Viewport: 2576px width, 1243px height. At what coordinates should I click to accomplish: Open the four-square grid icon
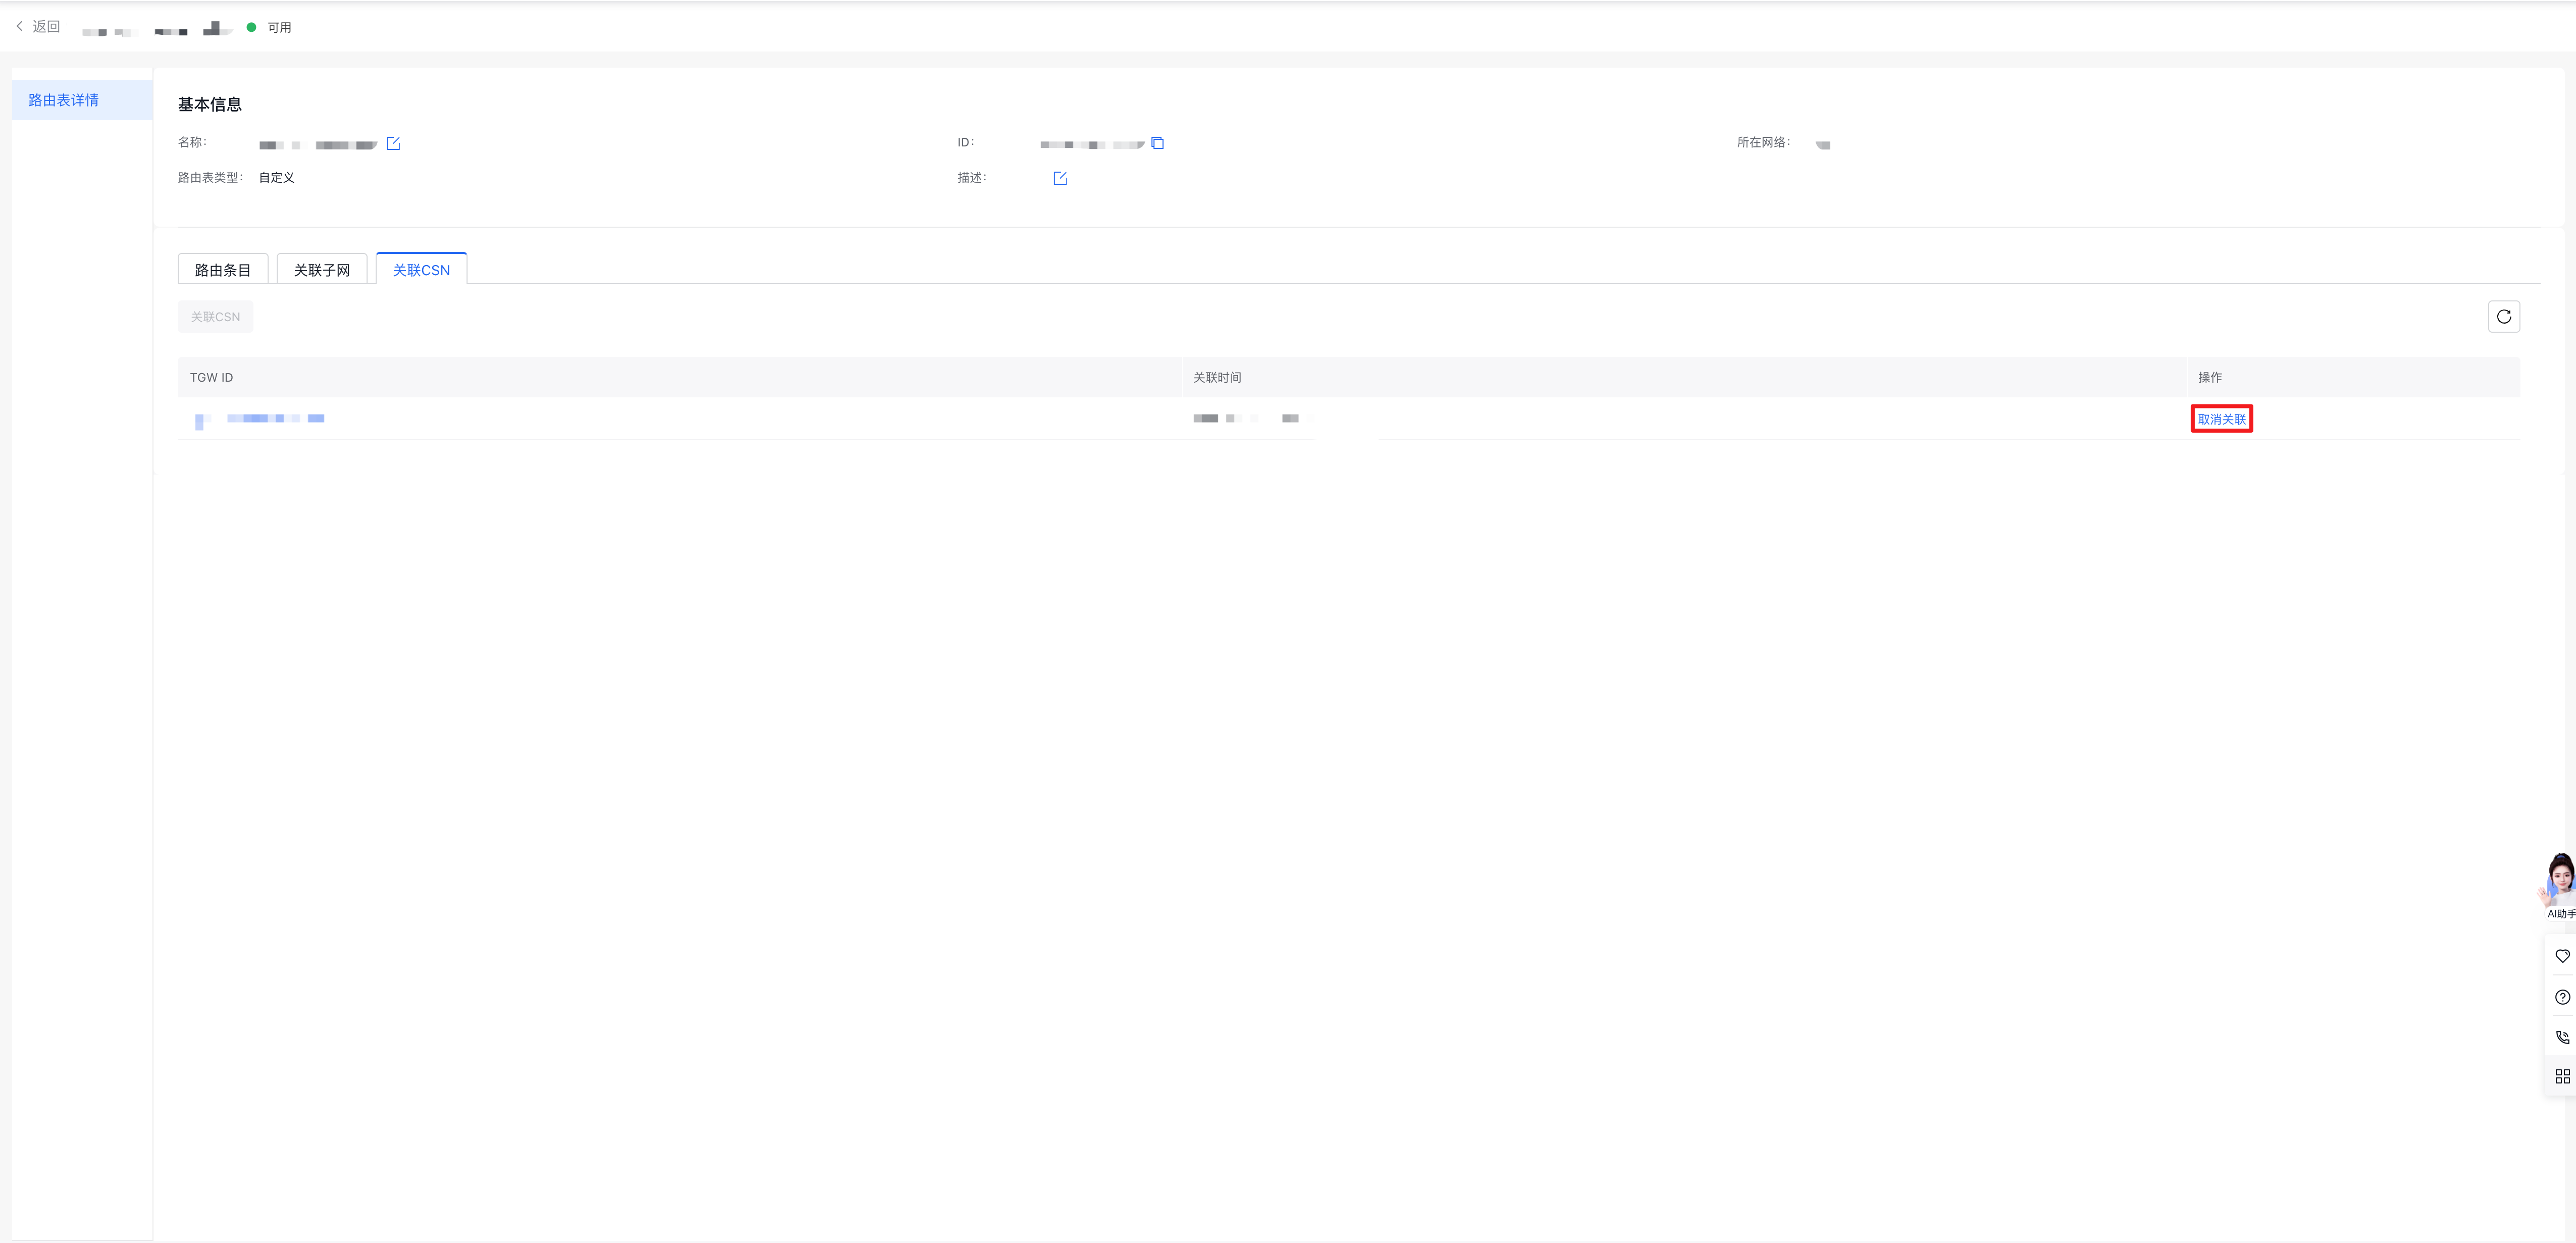coord(2562,1076)
